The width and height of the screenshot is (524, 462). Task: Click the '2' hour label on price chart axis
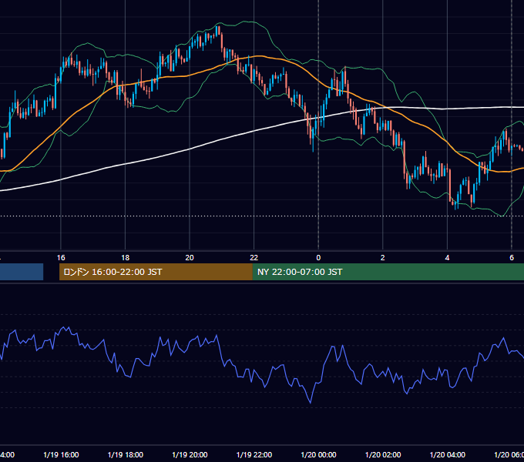click(383, 258)
